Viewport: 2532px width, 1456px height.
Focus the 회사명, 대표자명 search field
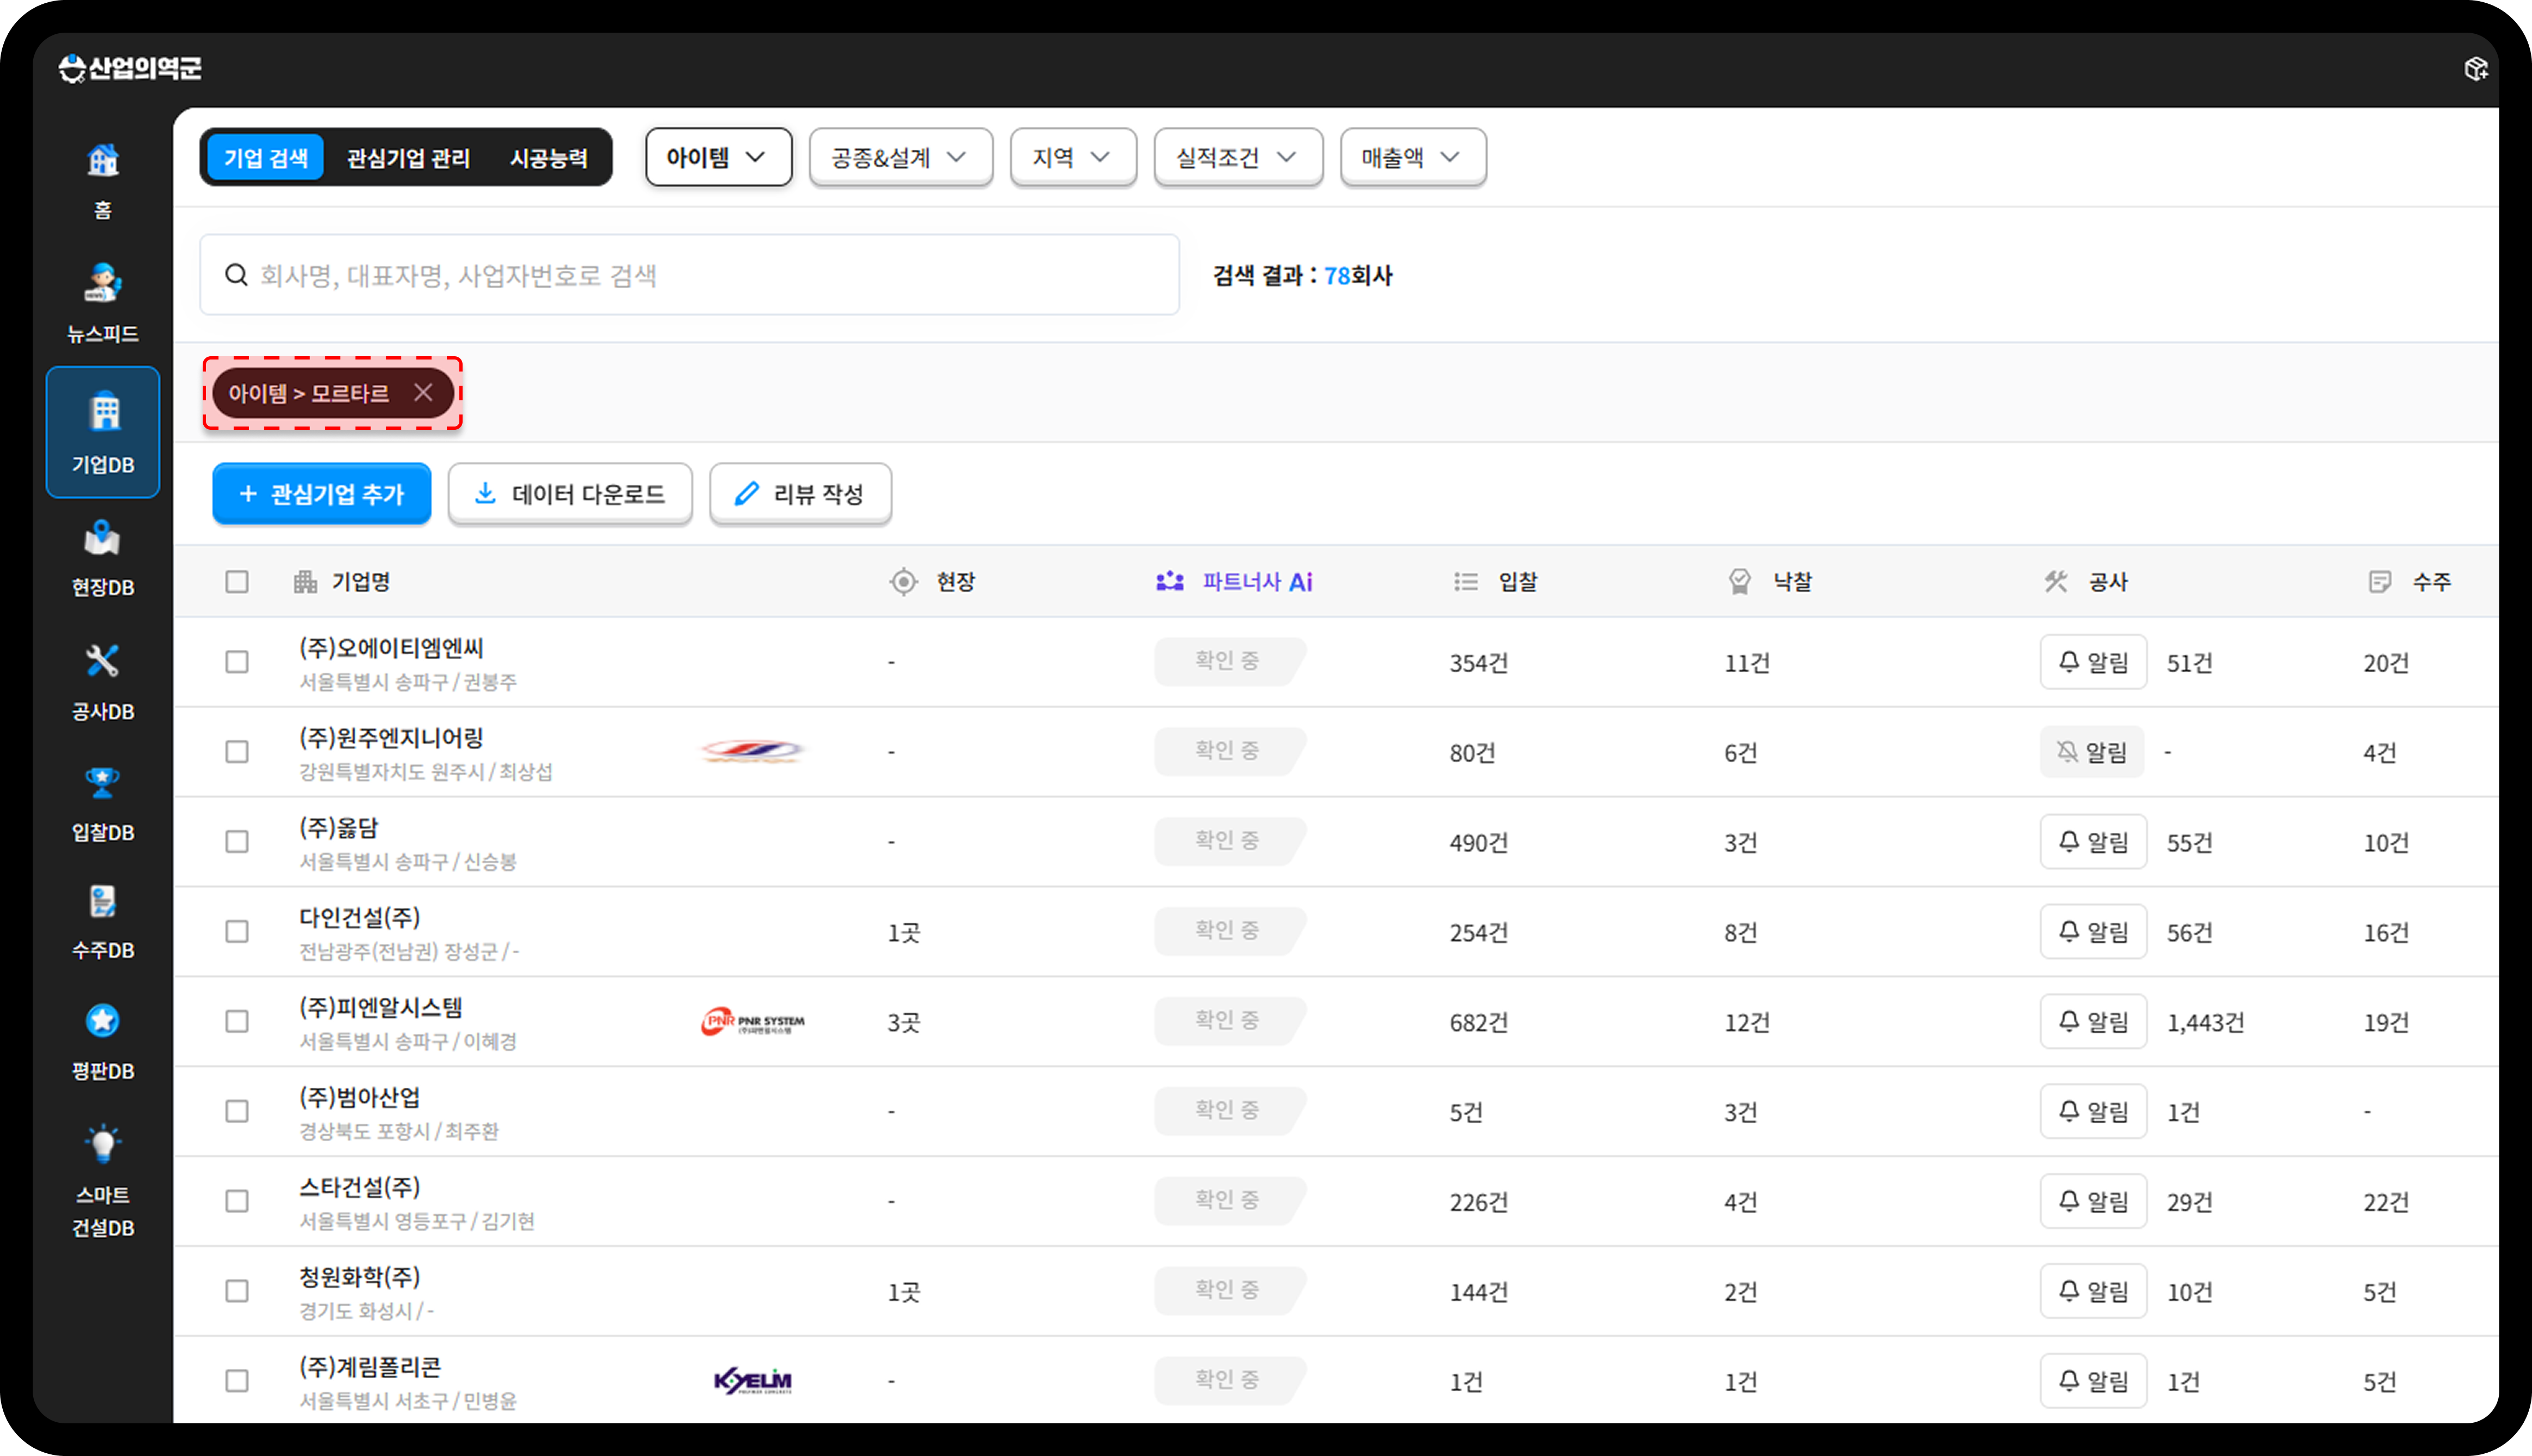[690, 275]
